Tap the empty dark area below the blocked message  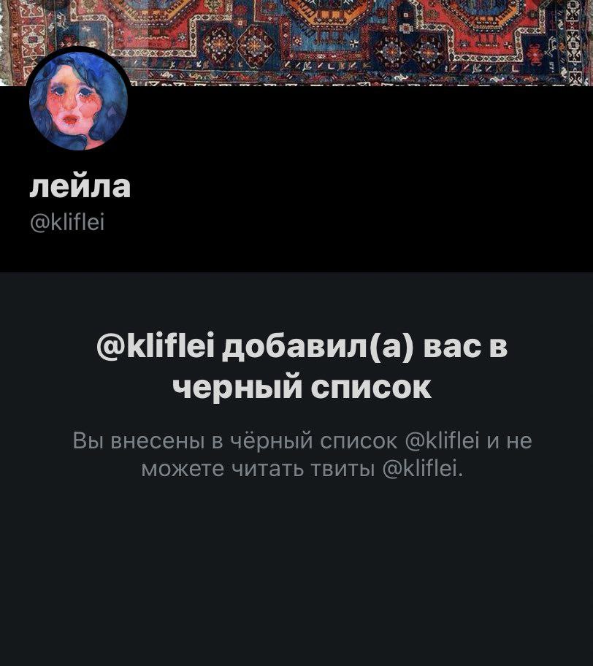click(x=296, y=573)
